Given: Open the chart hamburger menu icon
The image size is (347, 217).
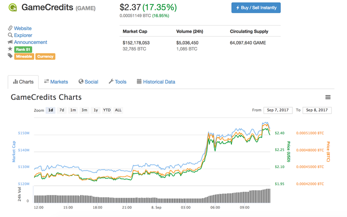Looking at the screenshot, I should pyautogui.click(x=328, y=97).
